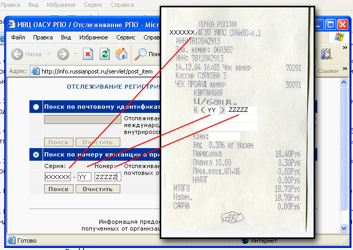Click the Ссылки links label
This screenshot has height=250, width=353.
tap(328, 71)
